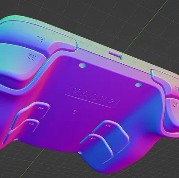
Task: Select the embossed VALVE logo on the back
Action: pos(92,96)
